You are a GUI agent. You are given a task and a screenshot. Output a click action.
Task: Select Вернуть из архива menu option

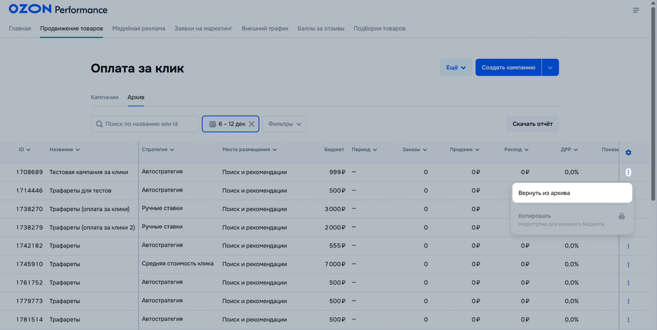pyautogui.click(x=572, y=193)
